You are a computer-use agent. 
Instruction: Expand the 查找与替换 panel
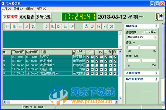tap(156, 73)
